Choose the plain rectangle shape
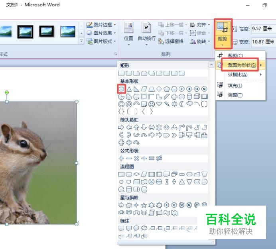Viewport: 276px width, 249px height. (121, 73)
